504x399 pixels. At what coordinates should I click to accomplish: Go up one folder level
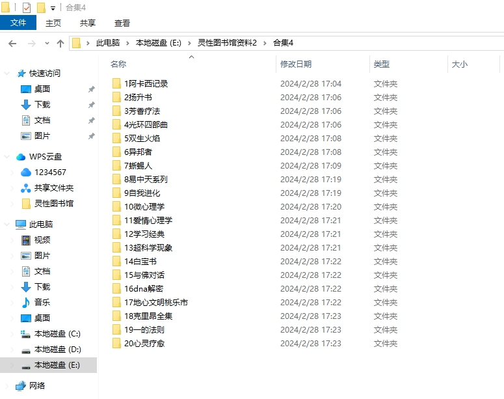tap(60, 43)
